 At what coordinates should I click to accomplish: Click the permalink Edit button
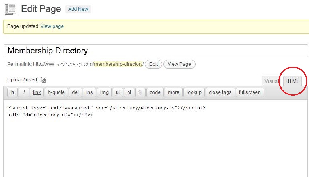[153, 64]
